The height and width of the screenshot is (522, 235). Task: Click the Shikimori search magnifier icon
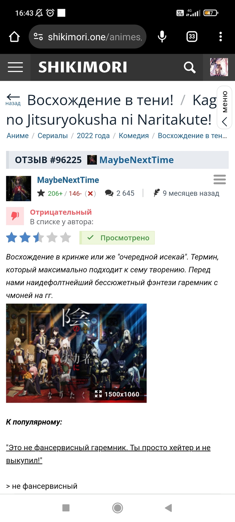pyautogui.click(x=190, y=67)
